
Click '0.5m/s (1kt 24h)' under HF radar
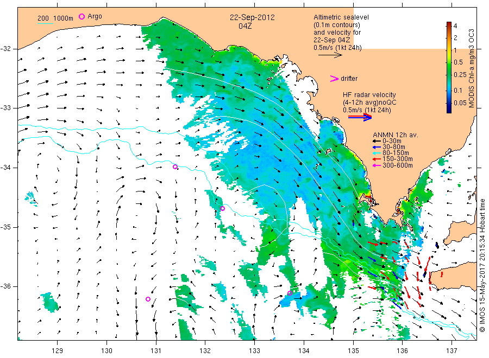367,110
